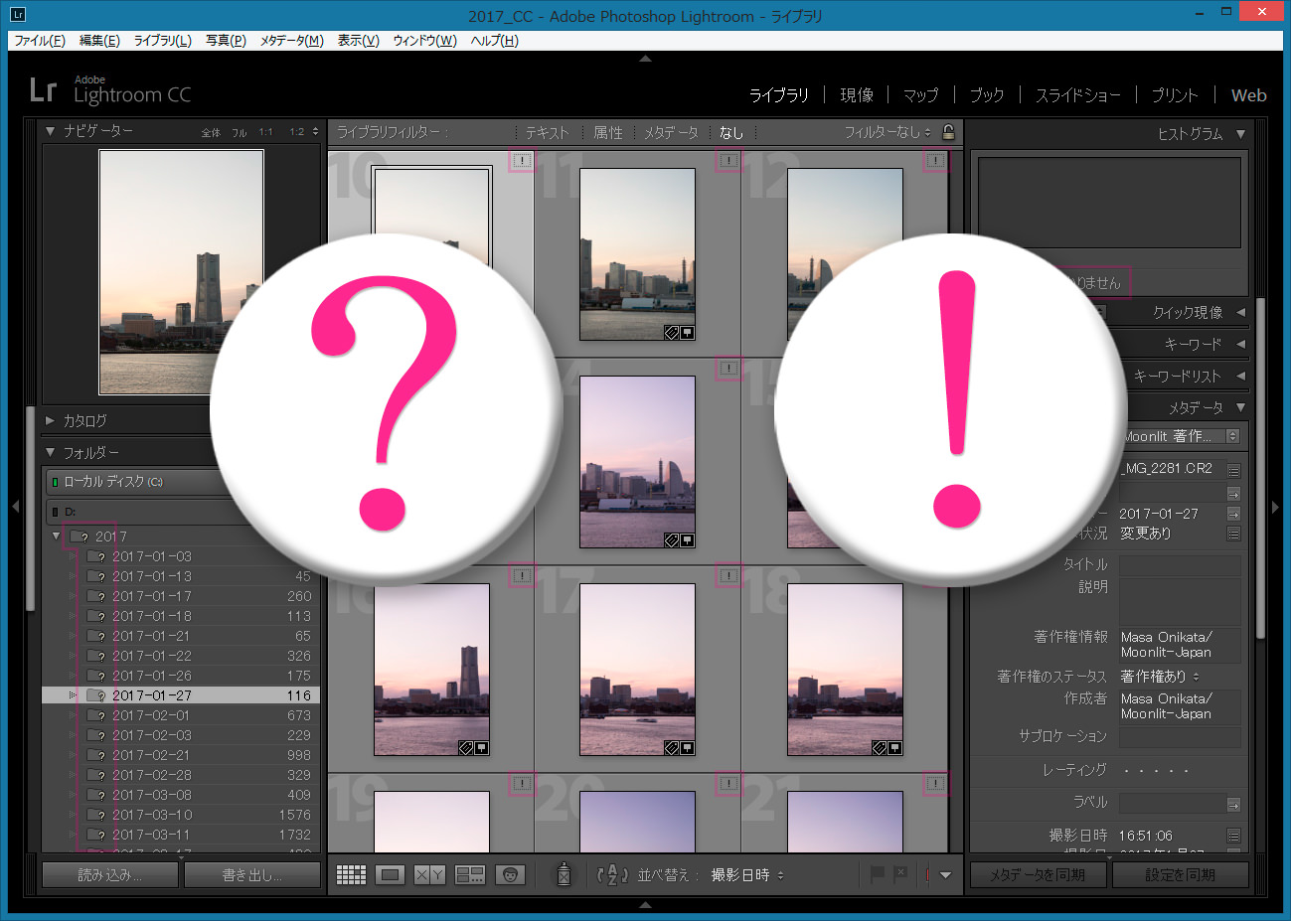1291x921 pixels.
Task: Click the list icon beside _MG_2281.CR2
Action: (1233, 469)
